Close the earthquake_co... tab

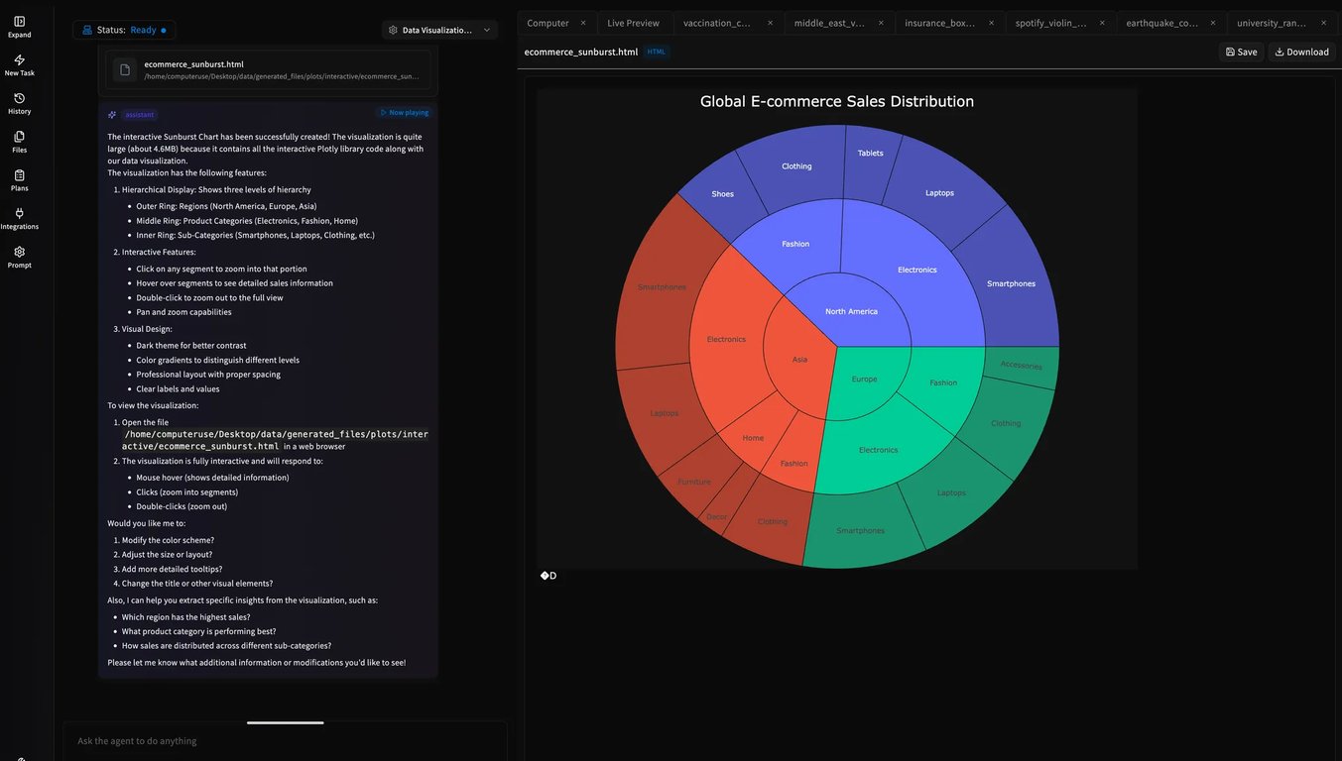pyautogui.click(x=1213, y=23)
